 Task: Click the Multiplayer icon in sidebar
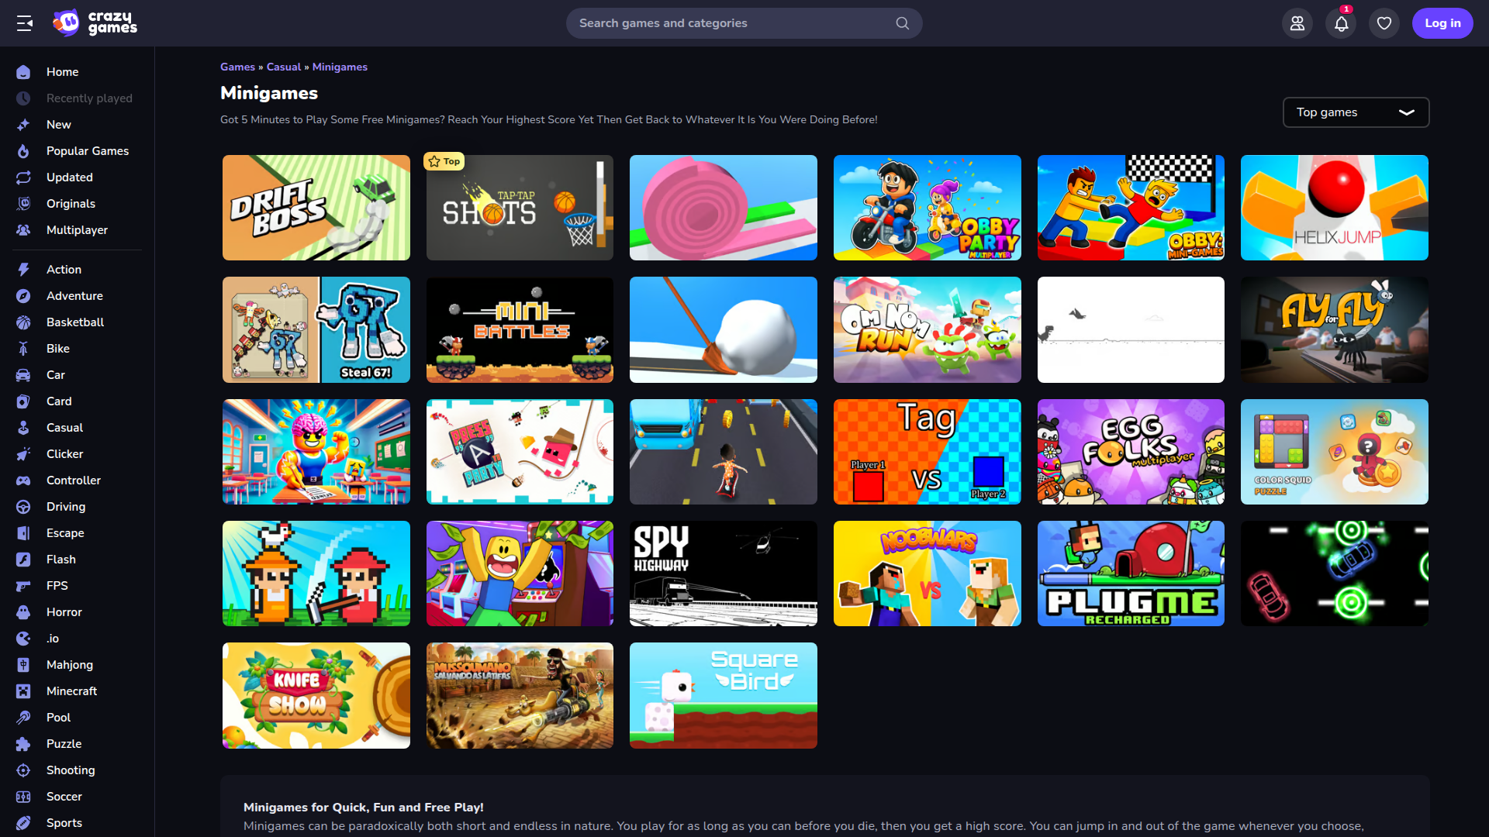23,230
